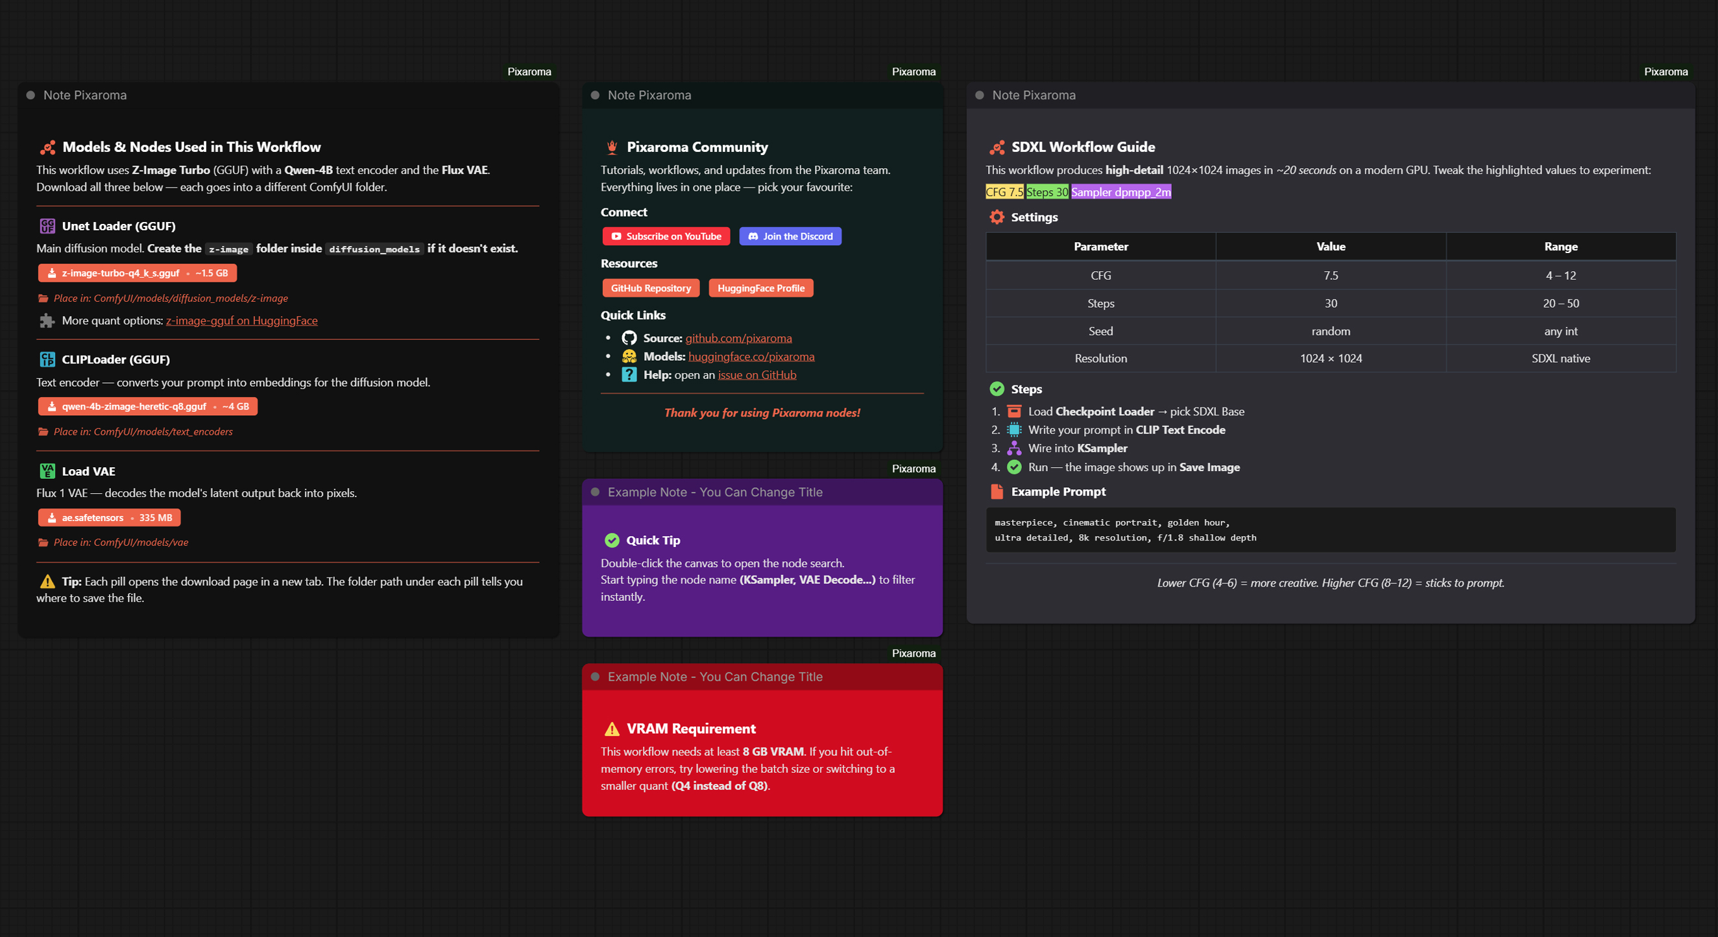Click folder icon for diffusion_models/z-image path
1718x937 pixels.
point(43,298)
